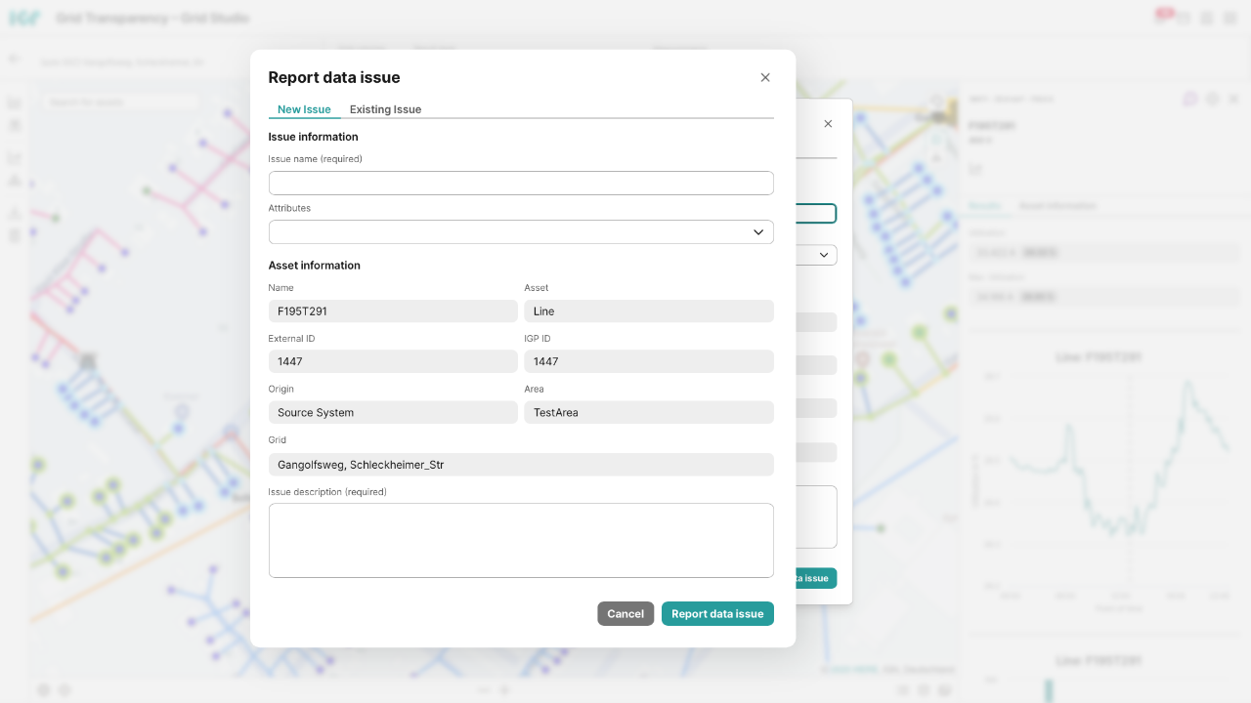1251x703 pixels.
Task: Open the comment icon in the asset panel
Action: 1190,99
